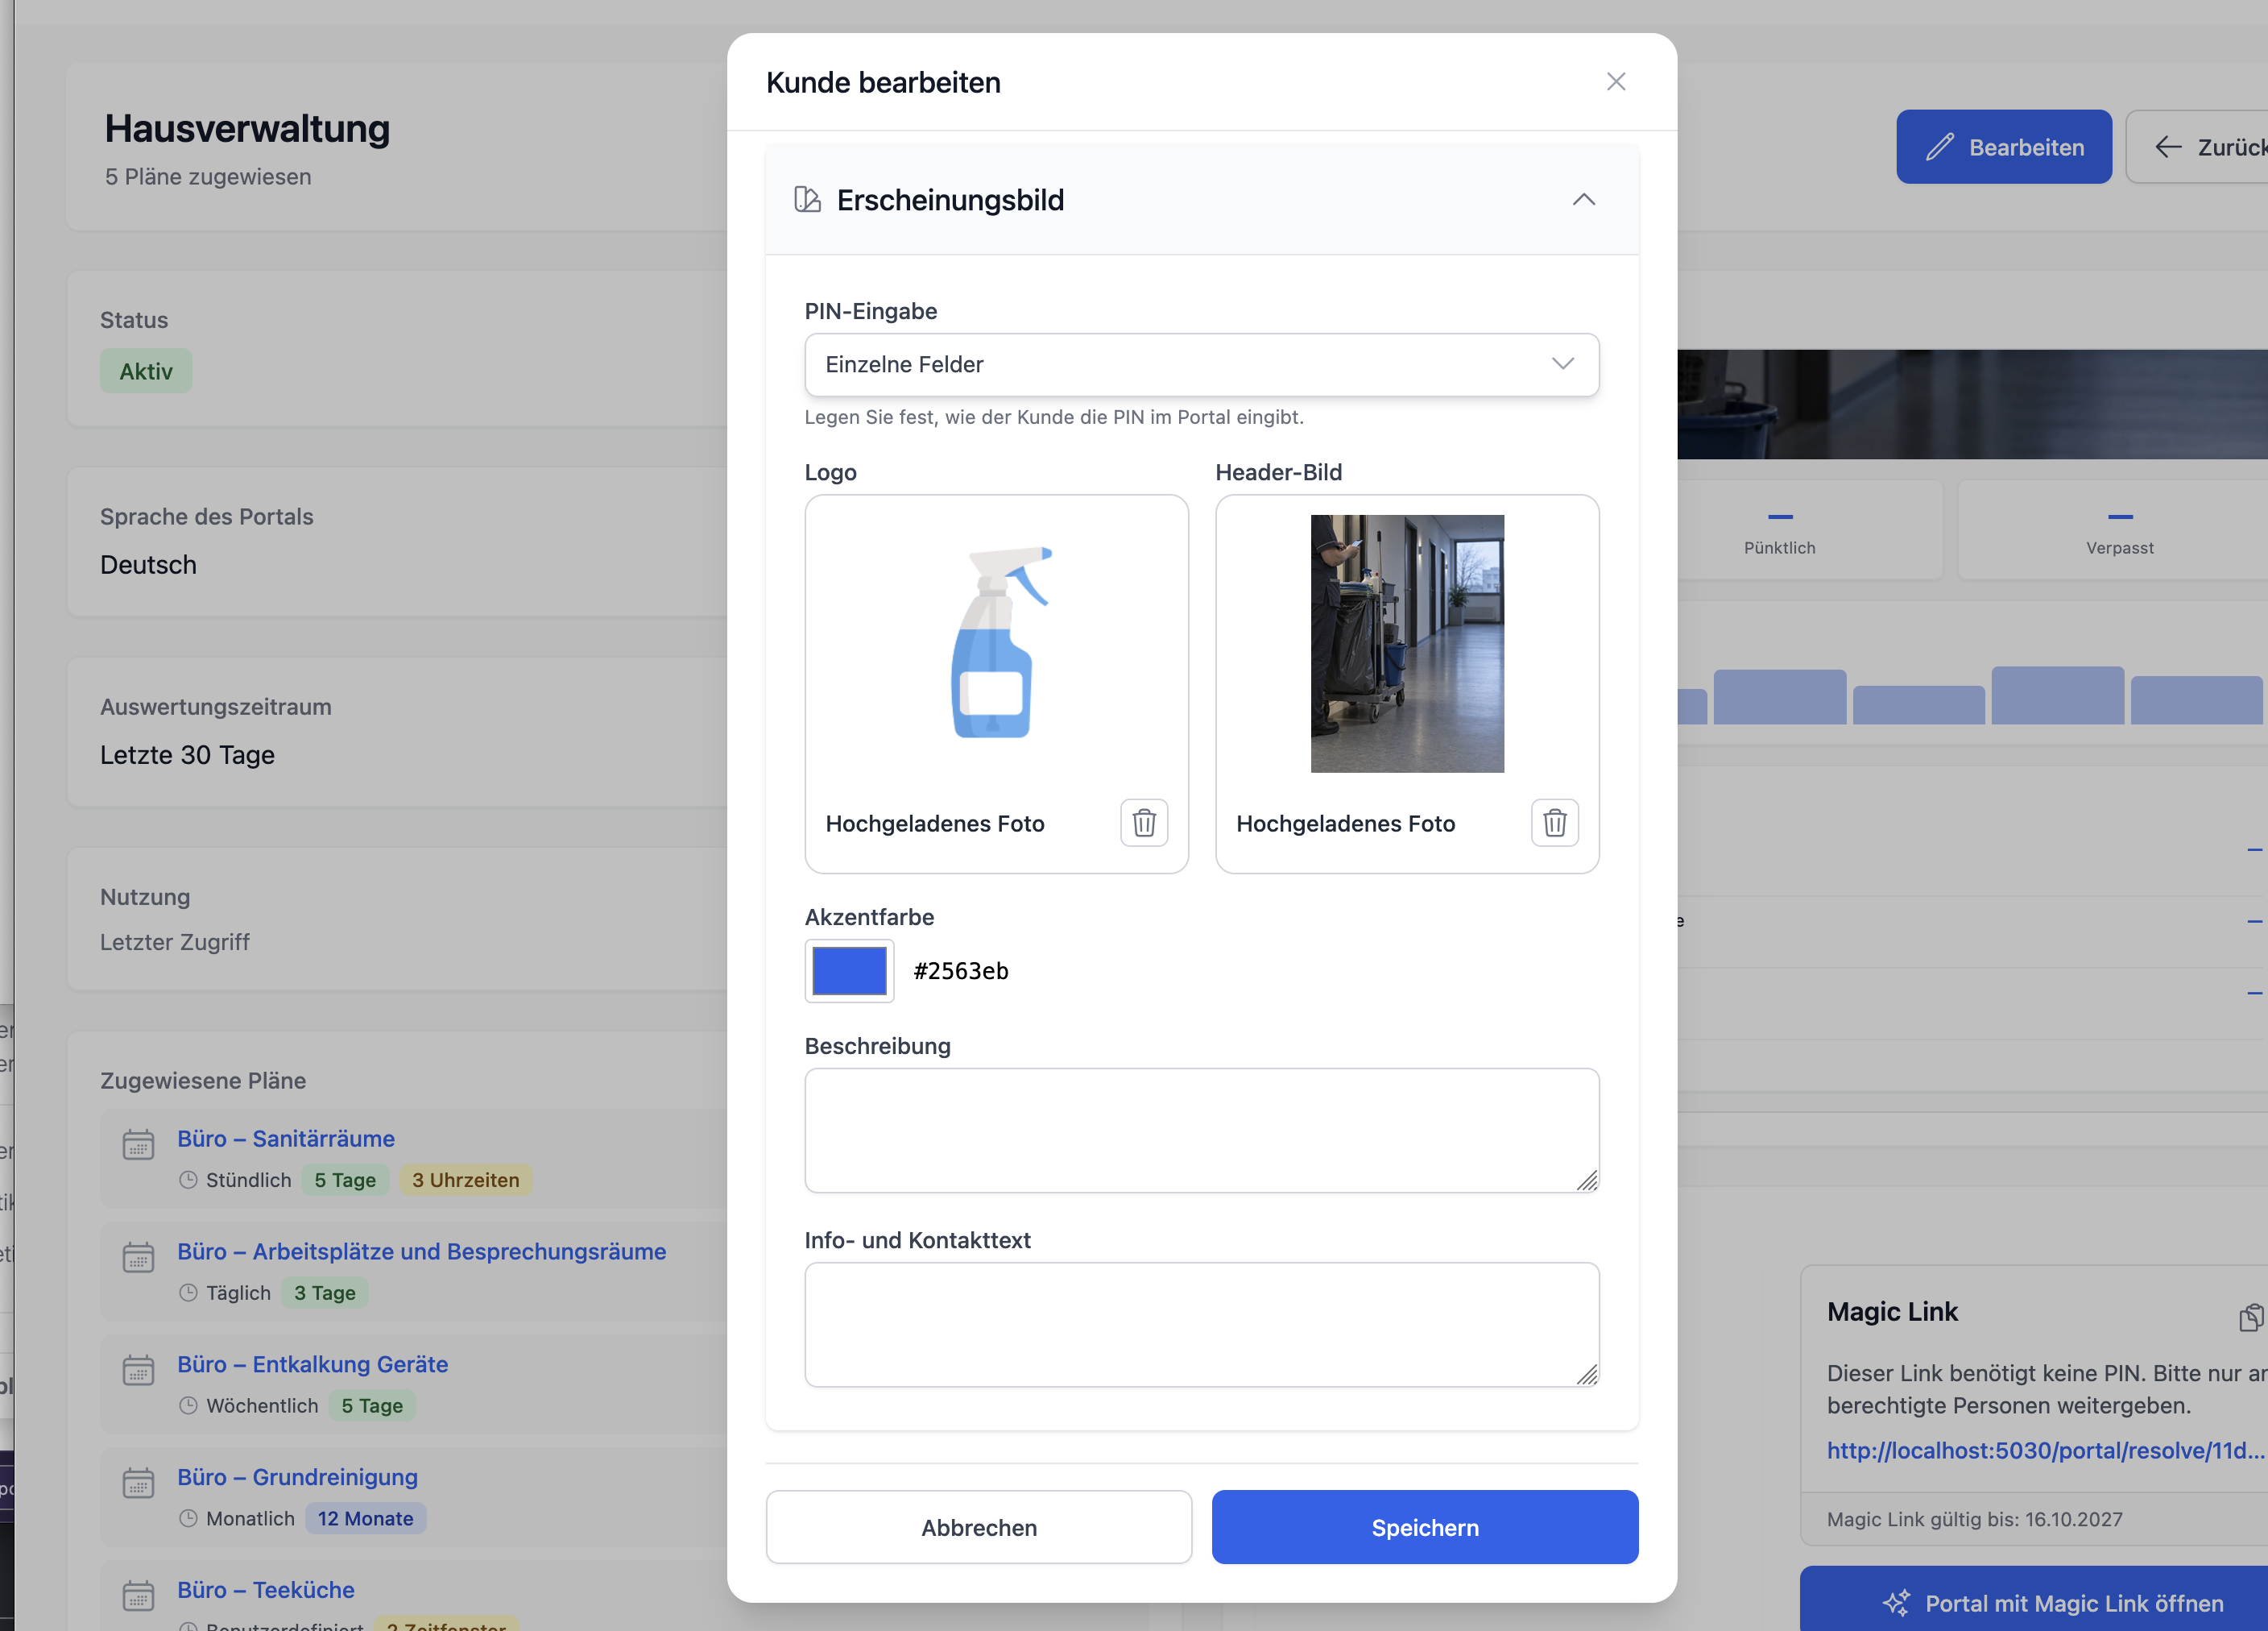Click the Verpasst statistic card

coord(2112,530)
